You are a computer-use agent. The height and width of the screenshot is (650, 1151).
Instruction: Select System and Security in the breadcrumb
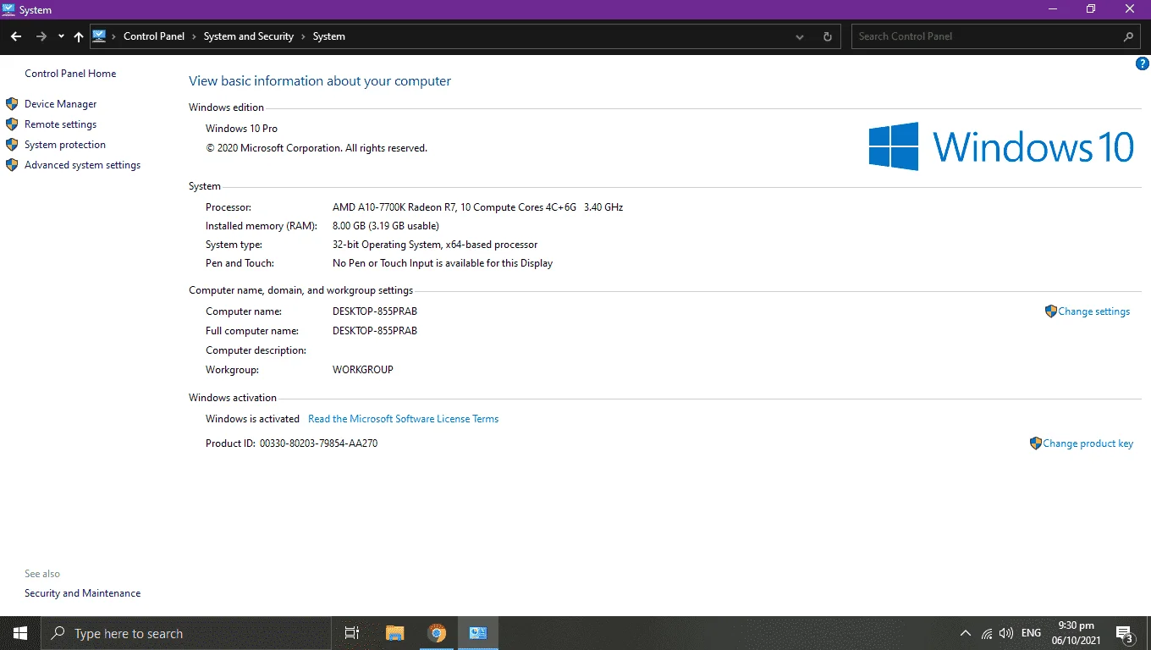(x=249, y=36)
